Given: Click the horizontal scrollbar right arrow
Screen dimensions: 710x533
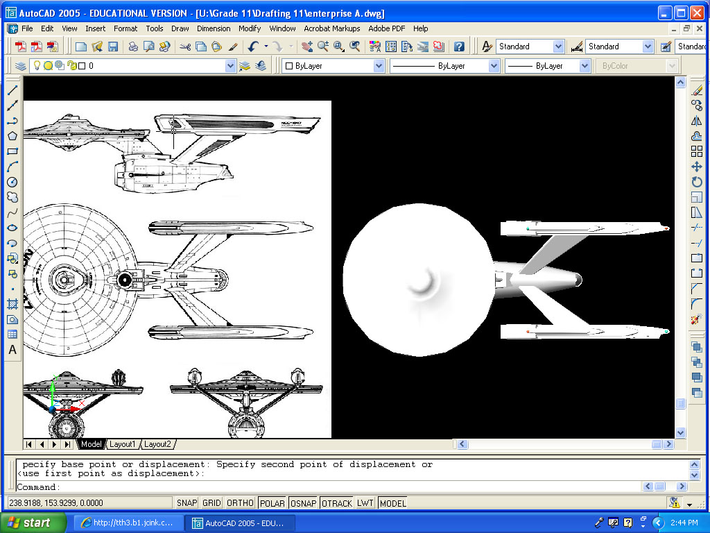Looking at the screenshot, I should click(669, 444).
